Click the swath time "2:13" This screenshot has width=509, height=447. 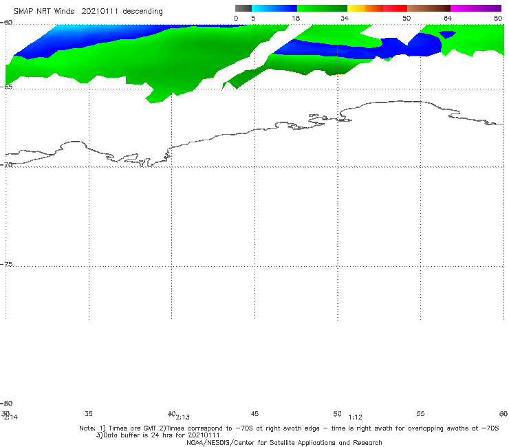click(x=183, y=417)
